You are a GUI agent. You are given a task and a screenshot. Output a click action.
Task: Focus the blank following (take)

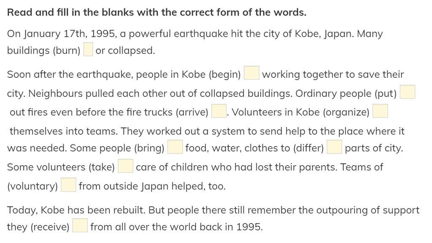click(x=126, y=166)
